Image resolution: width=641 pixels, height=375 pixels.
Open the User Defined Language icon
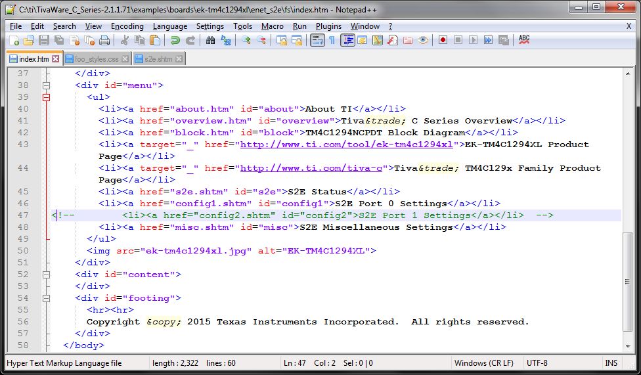coord(362,40)
